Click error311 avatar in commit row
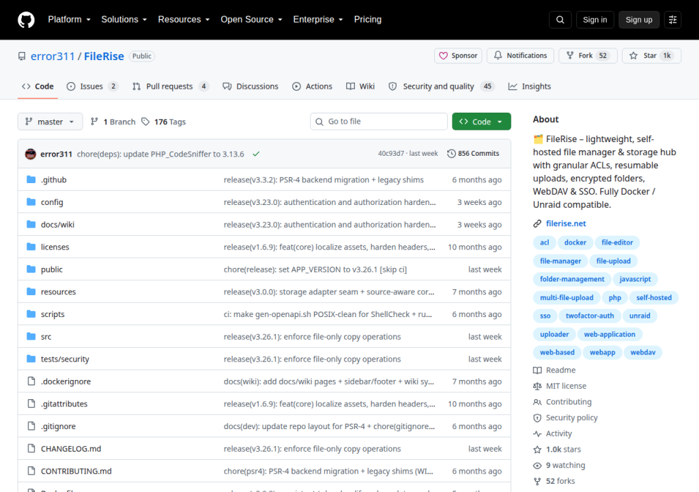The width and height of the screenshot is (699, 492). coord(30,154)
